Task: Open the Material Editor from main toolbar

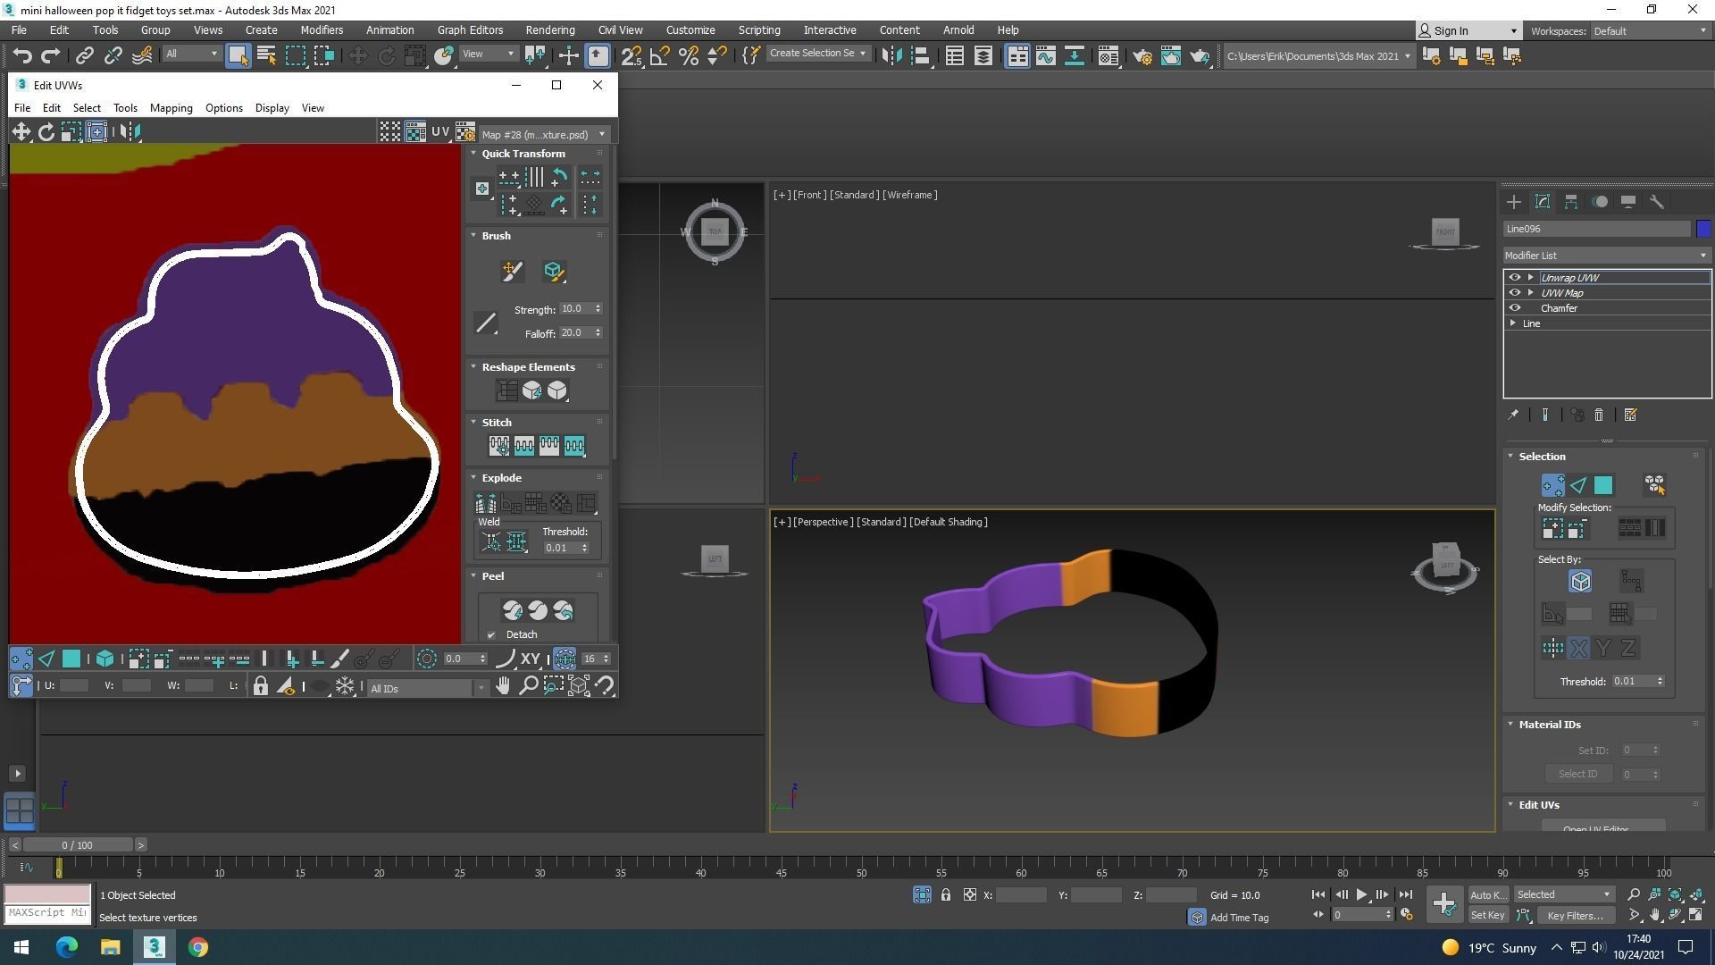Action: coord(1108,56)
